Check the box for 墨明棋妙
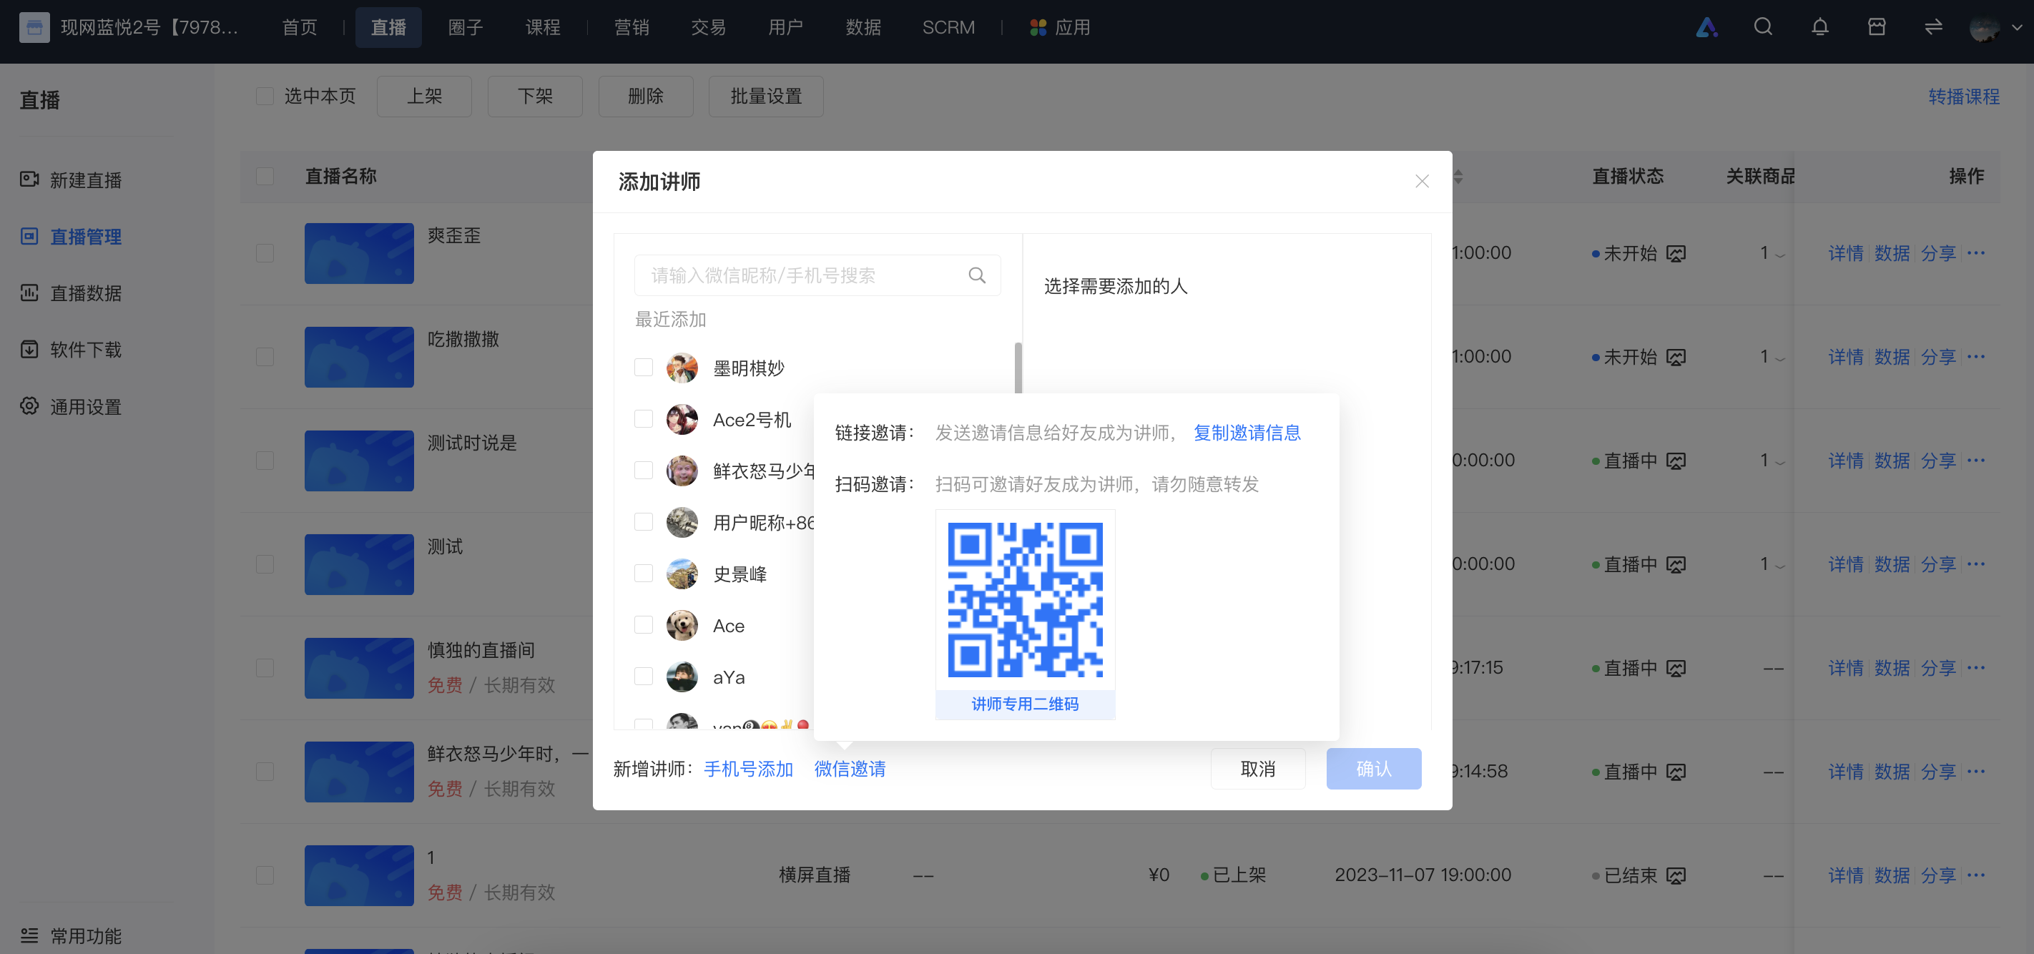The width and height of the screenshot is (2034, 954). (644, 368)
